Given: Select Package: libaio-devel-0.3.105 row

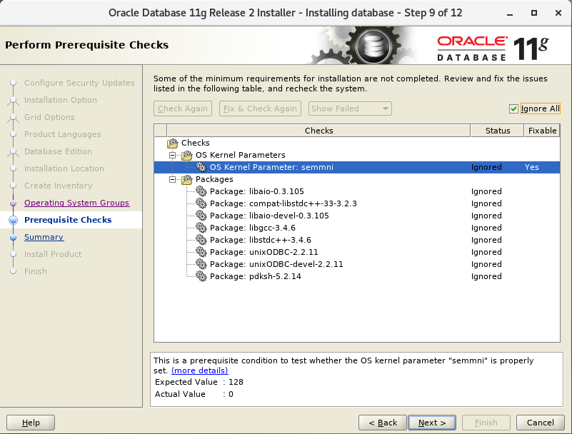Looking at the screenshot, I should tap(357, 216).
